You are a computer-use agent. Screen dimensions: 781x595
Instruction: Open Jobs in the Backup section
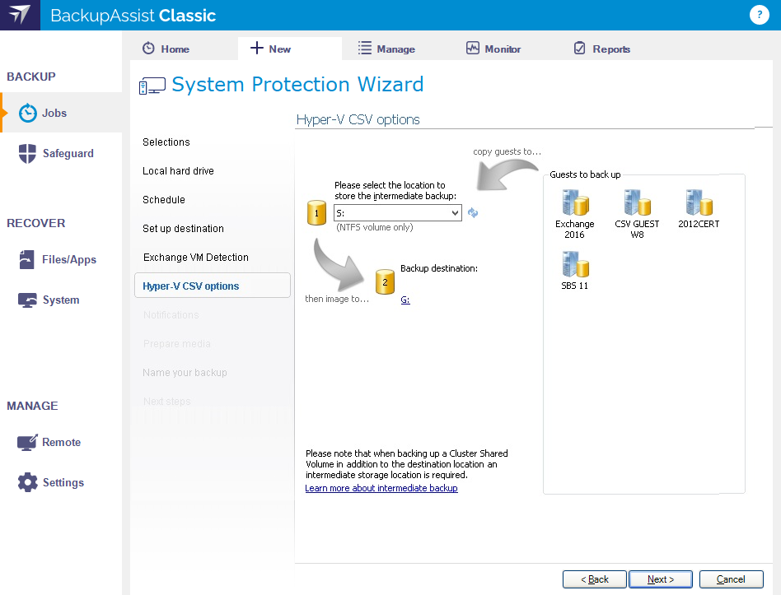coord(61,113)
